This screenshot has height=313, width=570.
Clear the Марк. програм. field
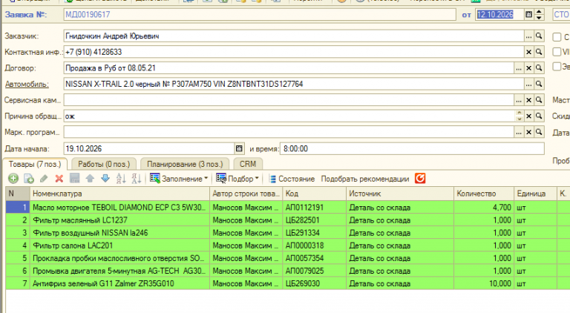point(528,132)
